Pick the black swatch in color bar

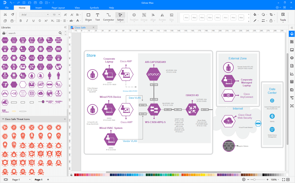point(264,175)
